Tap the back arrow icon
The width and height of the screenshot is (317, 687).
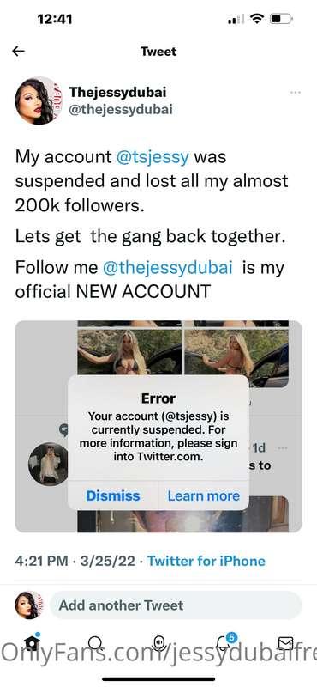coord(18,52)
